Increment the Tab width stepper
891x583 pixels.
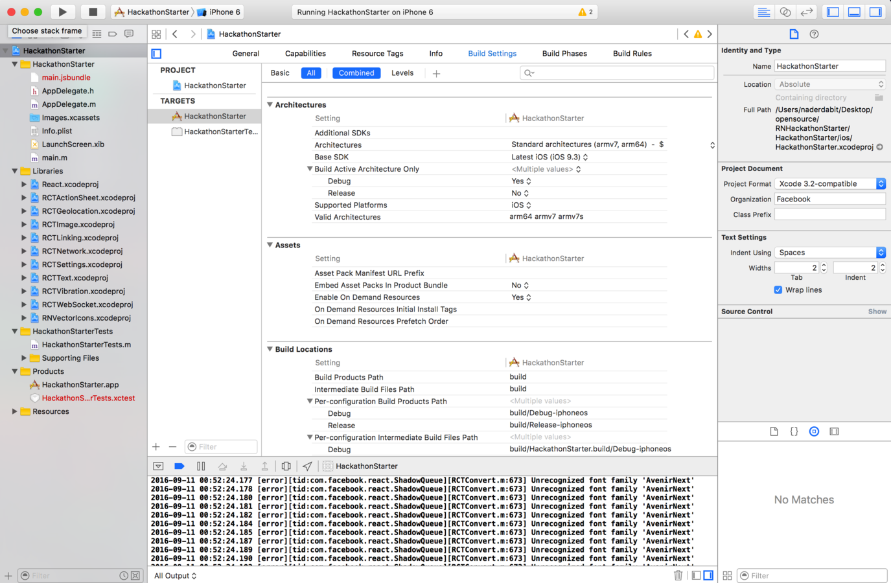[x=824, y=265]
